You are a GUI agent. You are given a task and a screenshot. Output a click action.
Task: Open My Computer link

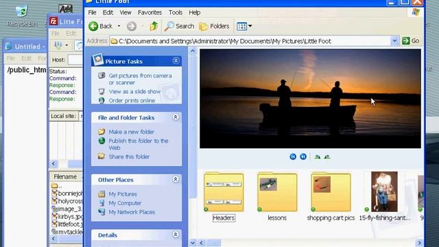pyautogui.click(x=125, y=203)
